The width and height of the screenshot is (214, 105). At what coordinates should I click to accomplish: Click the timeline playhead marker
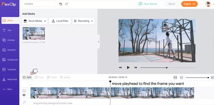110,82
